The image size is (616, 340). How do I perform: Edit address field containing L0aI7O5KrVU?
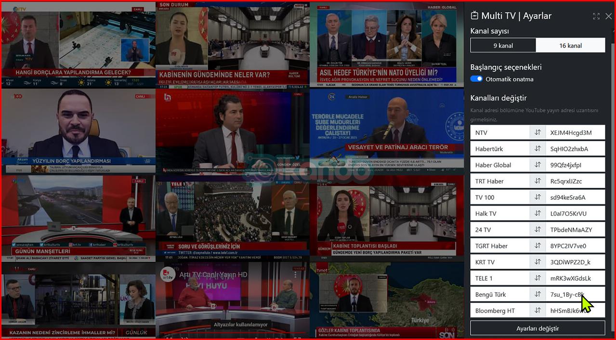(576, 213)
